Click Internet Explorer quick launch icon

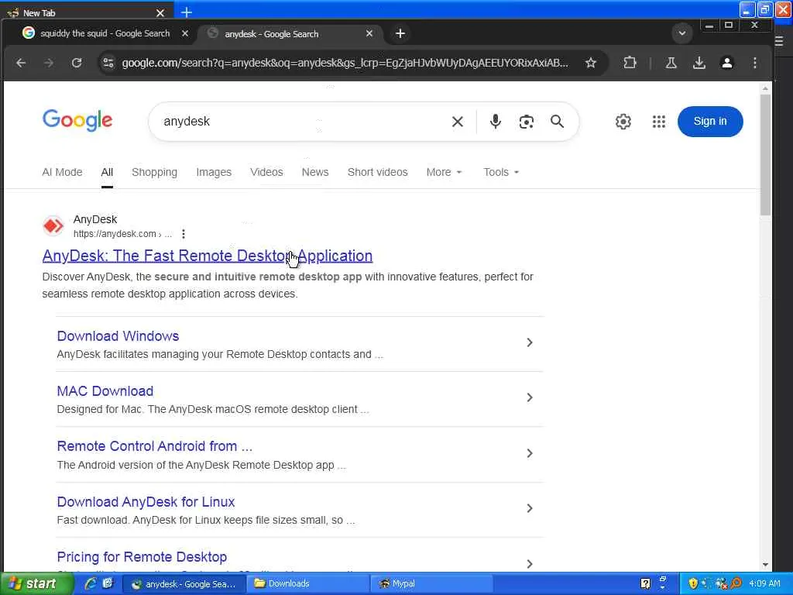91,583
